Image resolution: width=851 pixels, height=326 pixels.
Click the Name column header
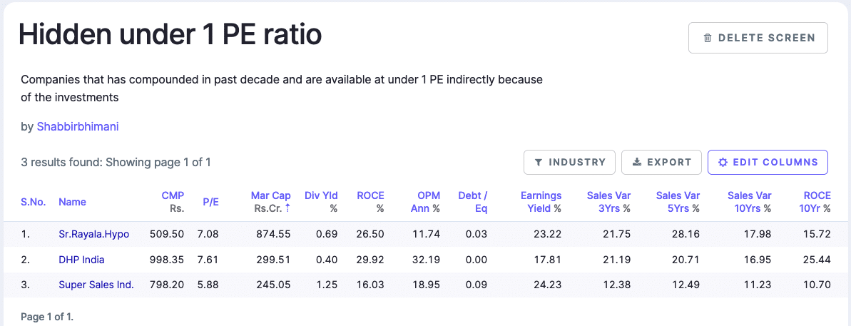[72, 202]
